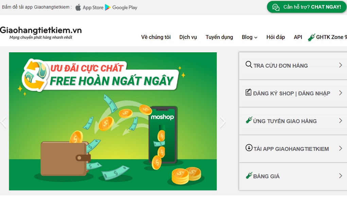Image resolution: width=347 pixels, height=197 pixels.
Task: Show the next banner slide with right arrow
Action: pyautogui.click(x=223, y=122)
